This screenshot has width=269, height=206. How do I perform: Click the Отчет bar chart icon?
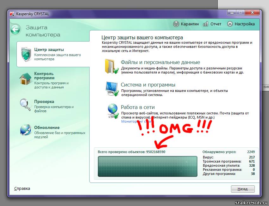pos(205,24)
